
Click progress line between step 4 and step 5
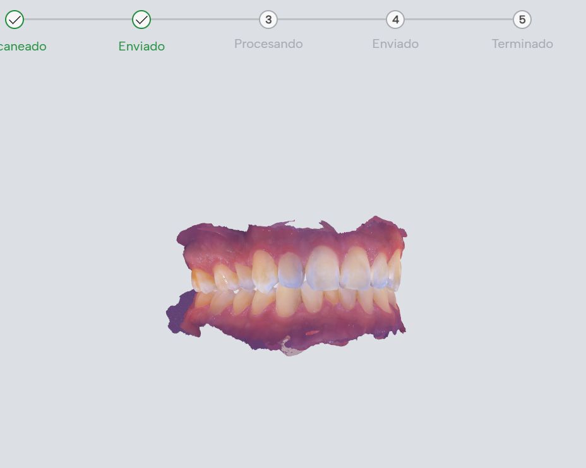click(x=459, y=19)
